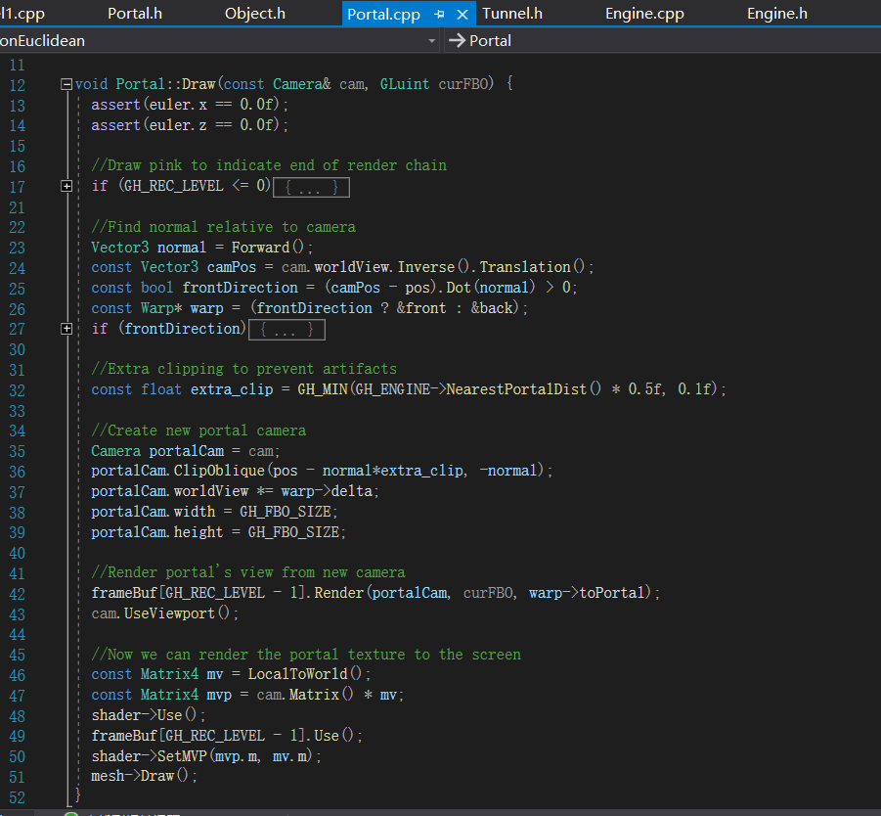Switch to the Engine.h tab
The image size is (881, 816).
coord(776,14)
